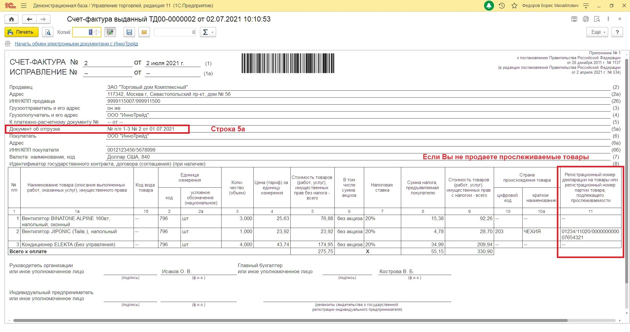Viewport: 630px width, 332px height.
Task: Select seller text ЗАО "Торговый дом Комплексный"
Action: (x=147, y=87)
